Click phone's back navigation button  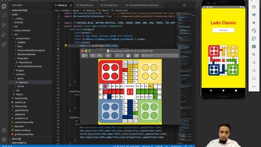click(x=211, y=91)
